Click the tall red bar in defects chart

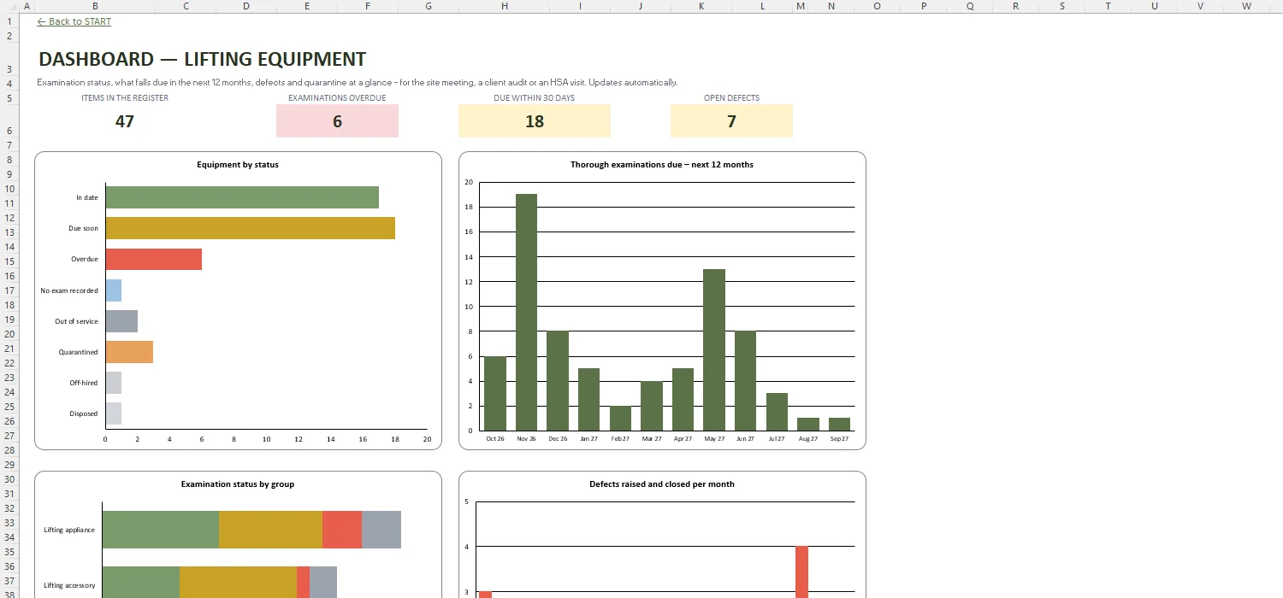(801, 572)
